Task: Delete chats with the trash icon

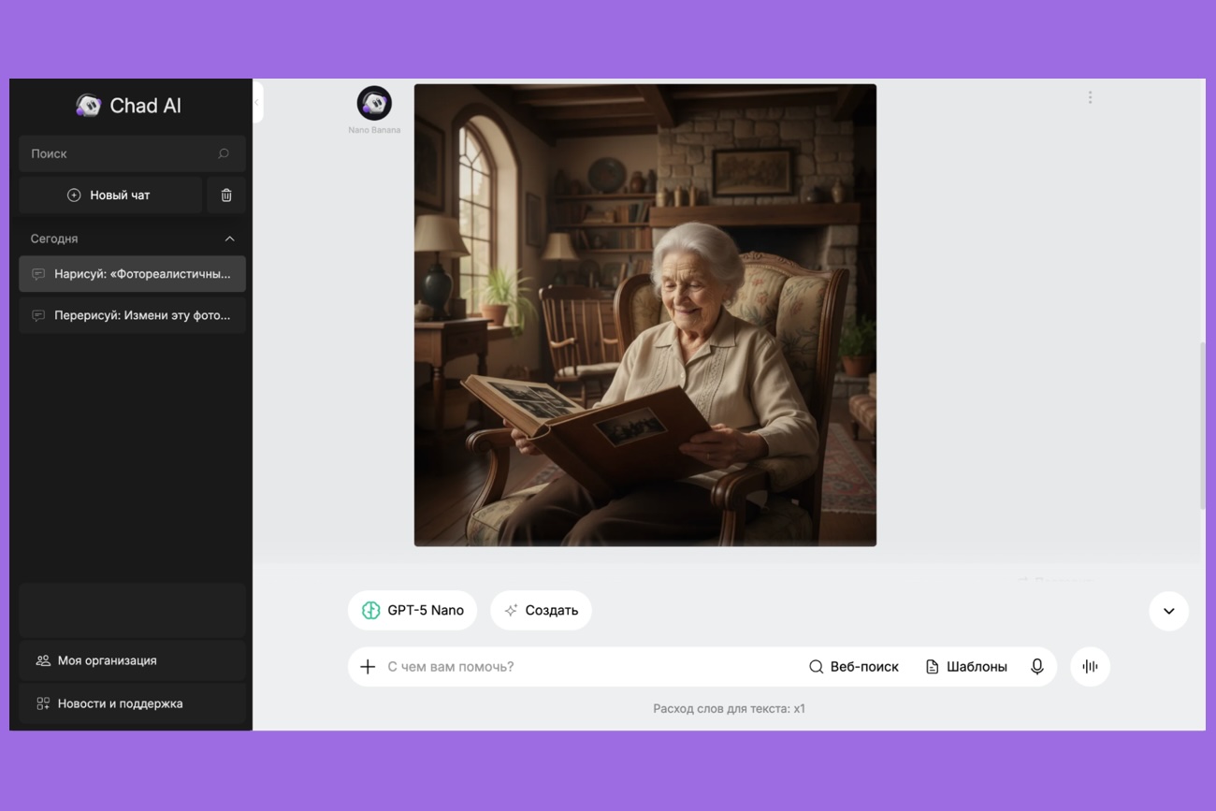Action: tap(226, 196)
